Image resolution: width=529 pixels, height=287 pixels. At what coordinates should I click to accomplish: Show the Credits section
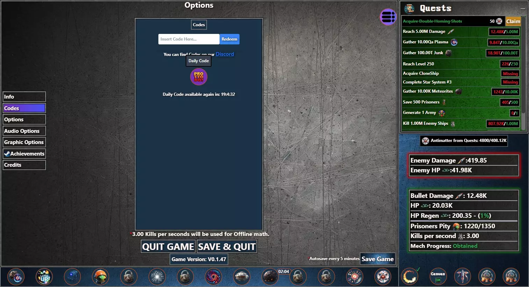pyautogui.click(x=24, y=165)
